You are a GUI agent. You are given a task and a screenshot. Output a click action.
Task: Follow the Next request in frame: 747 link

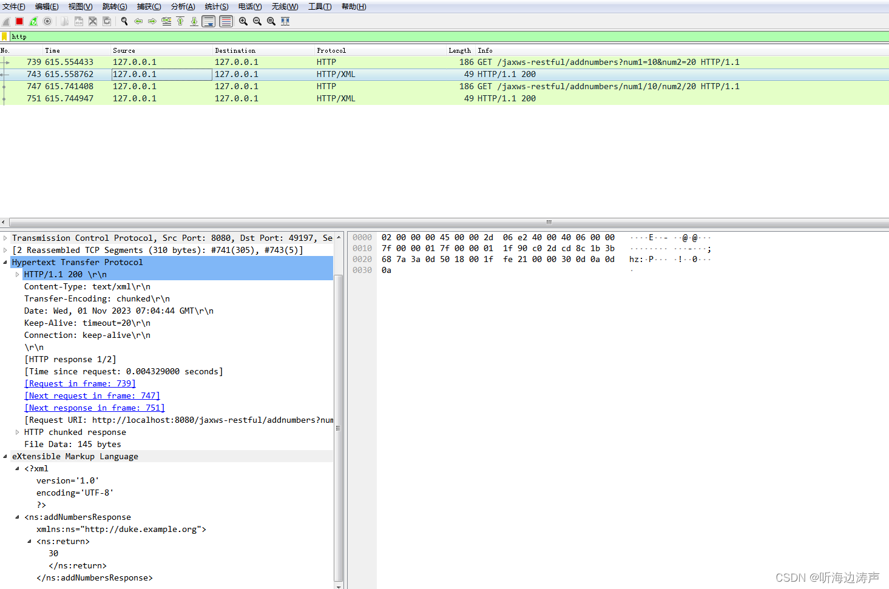tap(91, 395)
